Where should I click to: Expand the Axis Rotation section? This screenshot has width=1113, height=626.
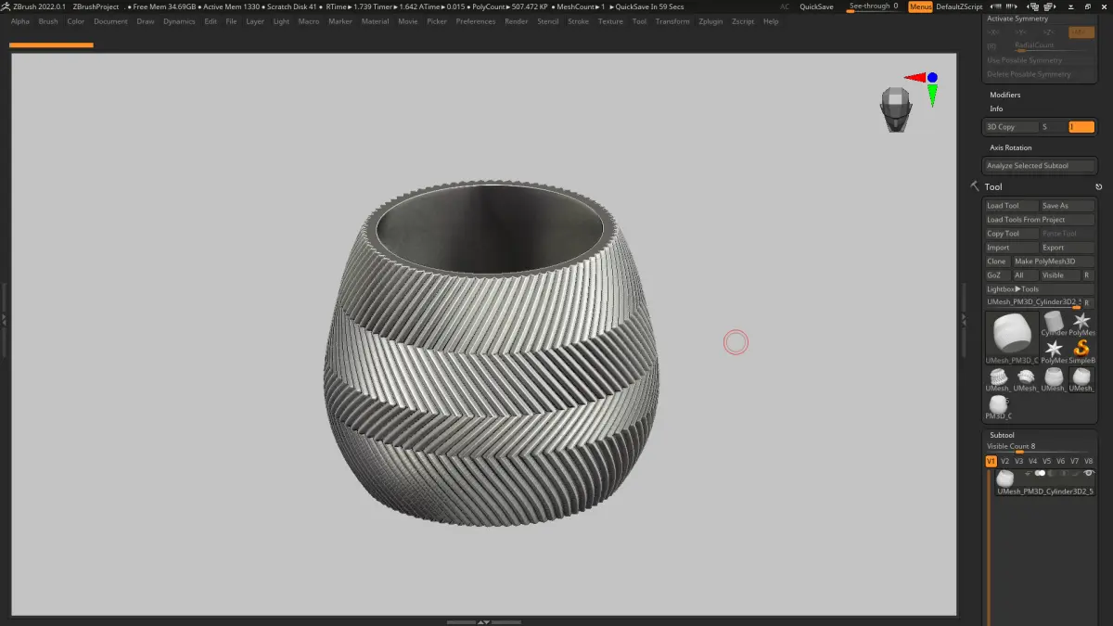tap(1010, 147)
